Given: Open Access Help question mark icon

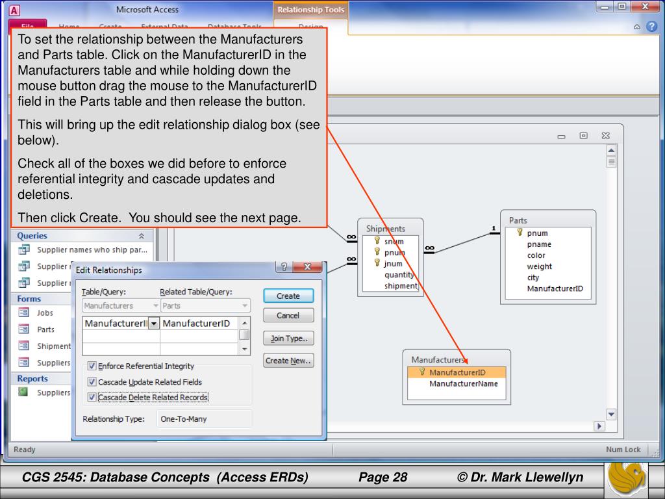Looking at the screenshot, I should coord(652,27).
